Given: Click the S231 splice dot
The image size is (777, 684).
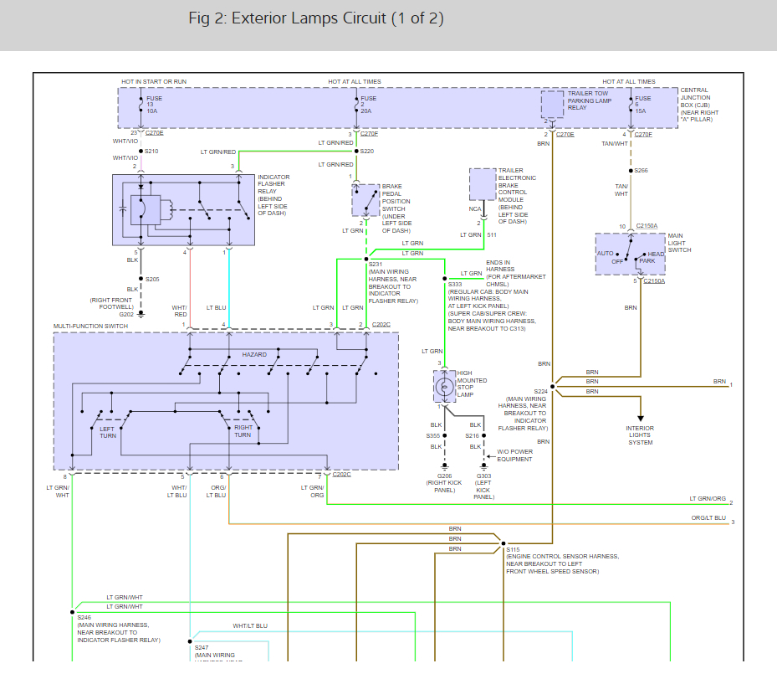Looking at the screenshot, I should [x=366, y=259].
